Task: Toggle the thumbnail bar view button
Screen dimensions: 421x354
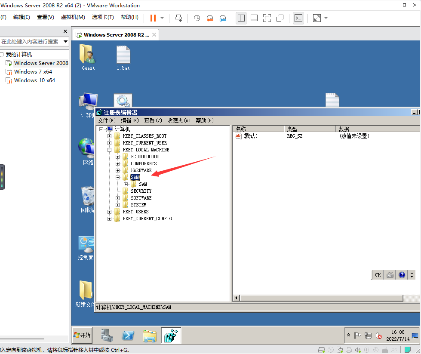Action: (x=254, y=18)
